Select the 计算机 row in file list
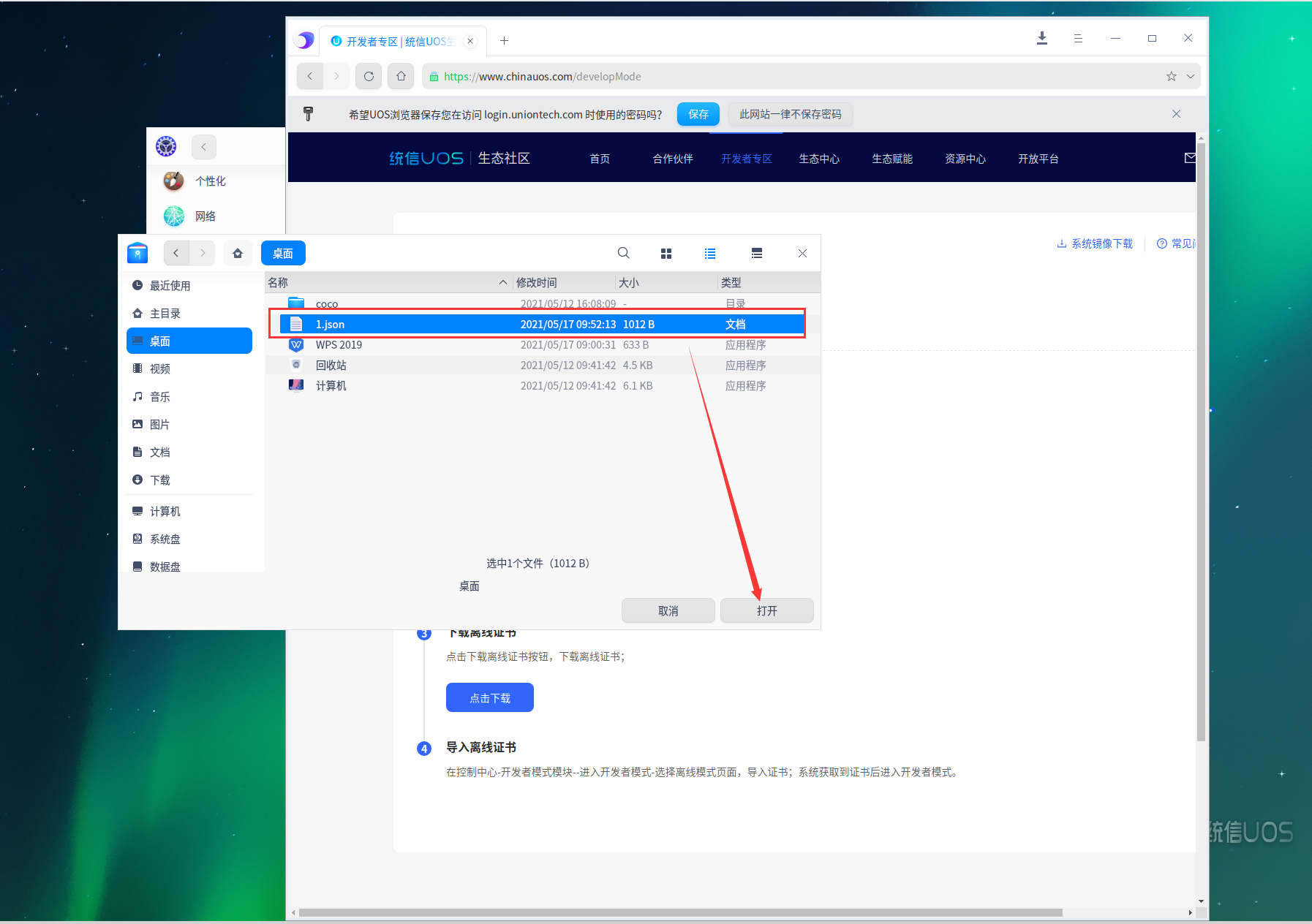Screen dimensions: 1312x924 [x=542, y=385]
